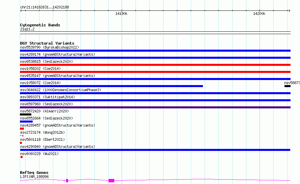This screenshot has width=300, height=184.
Task: Open nsv6538815 (Sedlazeck2020) label
Action: pyautogui.click(x=47, y=61)
